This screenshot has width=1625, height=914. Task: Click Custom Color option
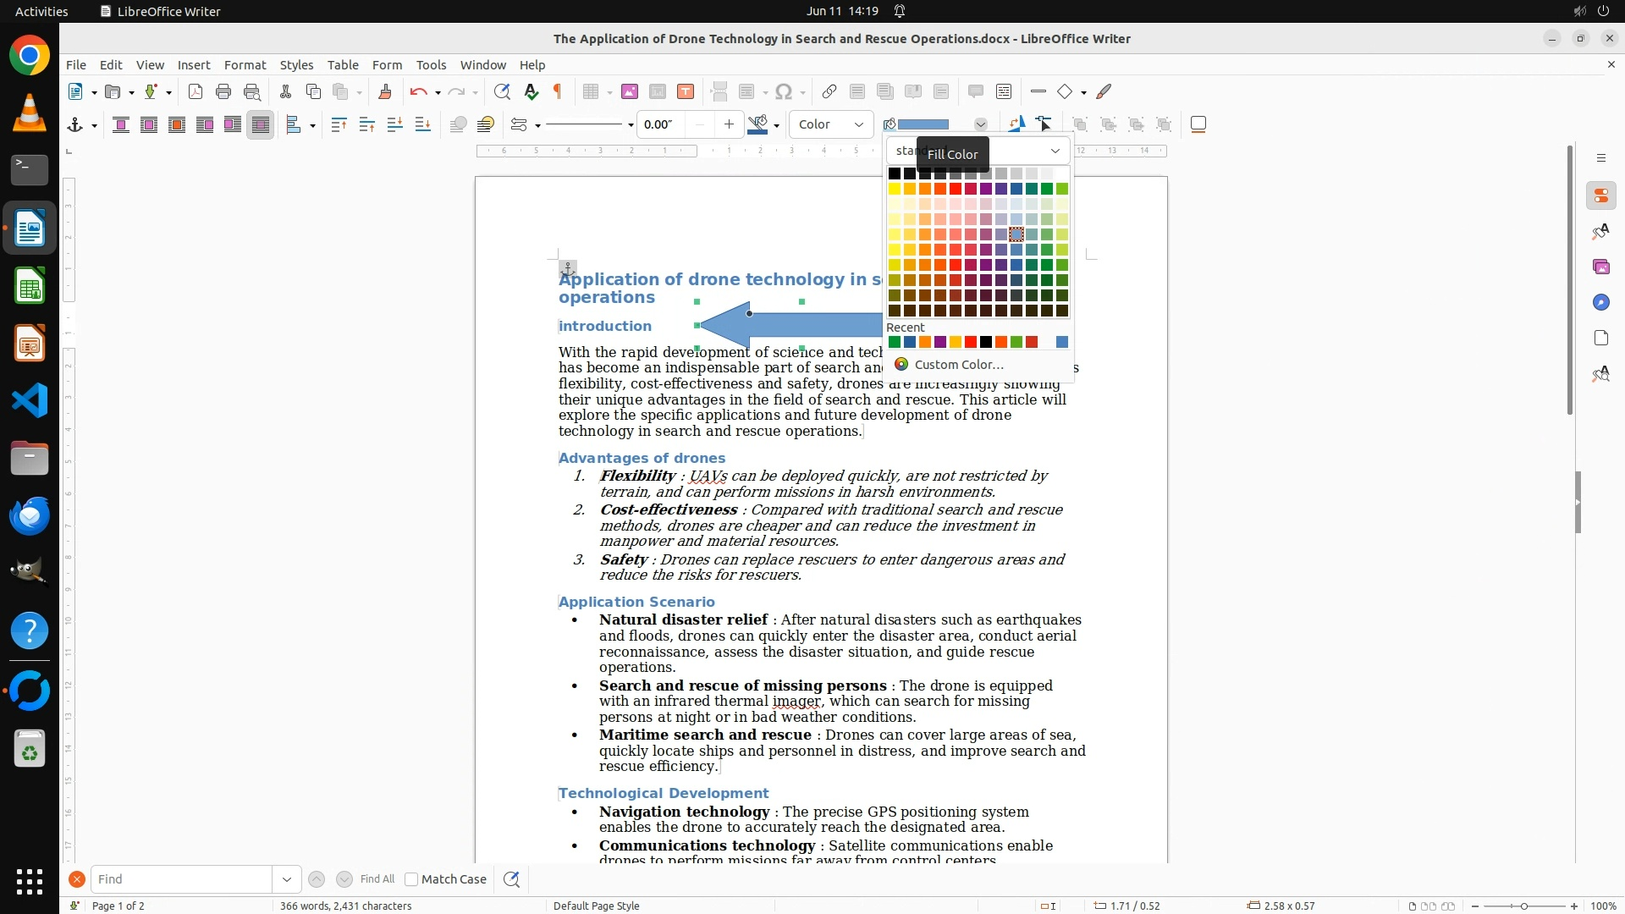coord(958,365)
